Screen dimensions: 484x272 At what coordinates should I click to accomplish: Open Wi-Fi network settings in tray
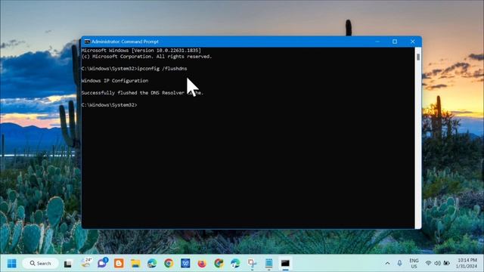tap(428, 264)
